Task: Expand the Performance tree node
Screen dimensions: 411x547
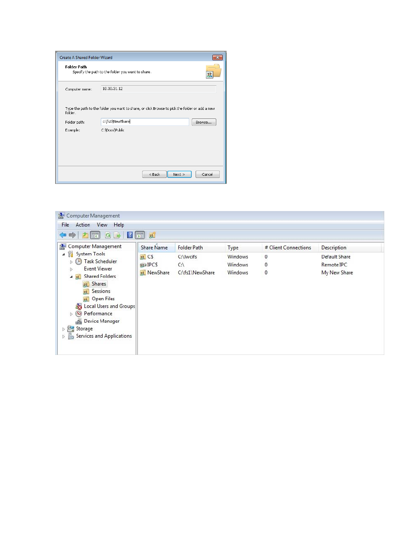Action: [x=72, y=314]
